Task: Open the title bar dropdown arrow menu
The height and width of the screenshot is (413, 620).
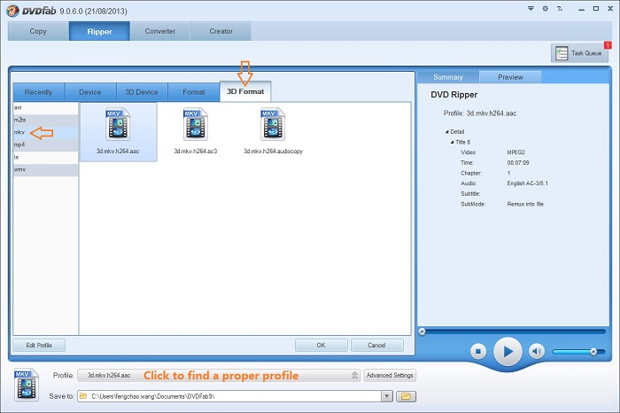Action: 531,8
